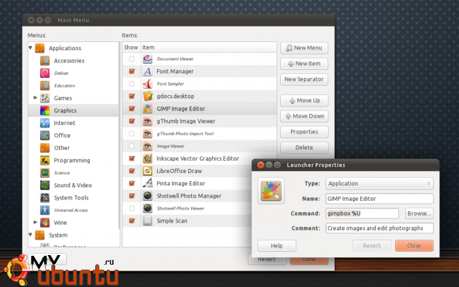Enable the Document Viewer show checkbox

click(131, 59)
